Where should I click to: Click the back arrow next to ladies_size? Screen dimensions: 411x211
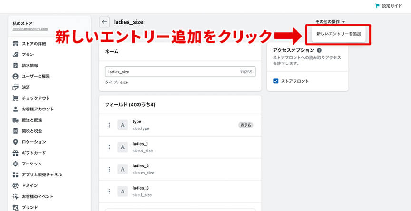[x=104, y=22]
